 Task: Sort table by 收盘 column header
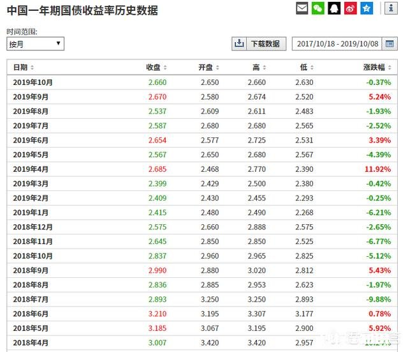(x=156, y=68)
